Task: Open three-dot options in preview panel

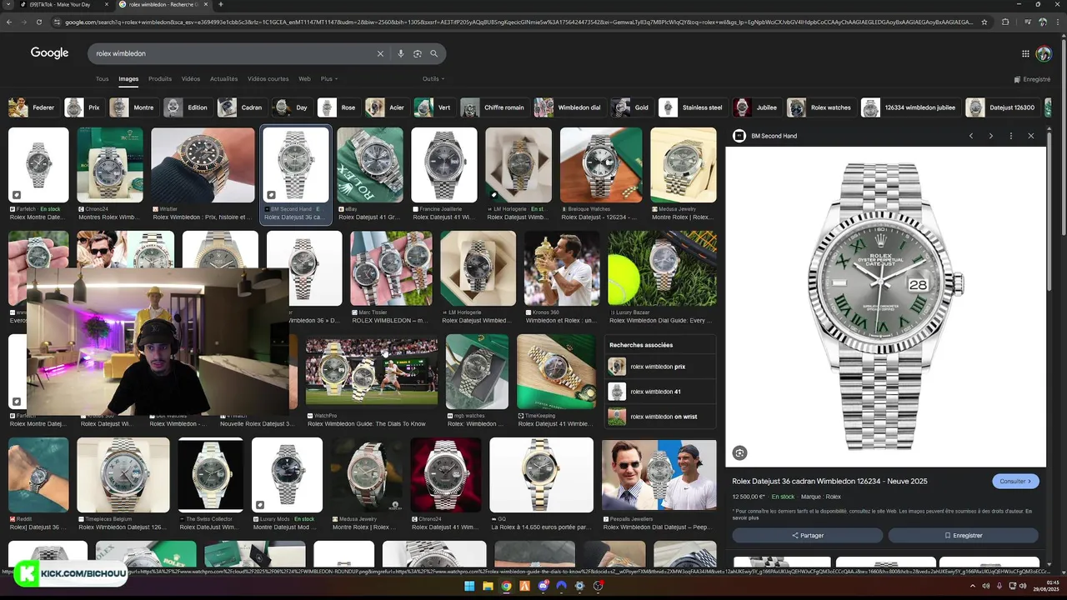Action: pos(1011,136)
